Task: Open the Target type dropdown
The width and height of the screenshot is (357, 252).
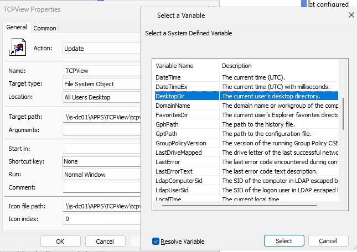Action: 101,84
